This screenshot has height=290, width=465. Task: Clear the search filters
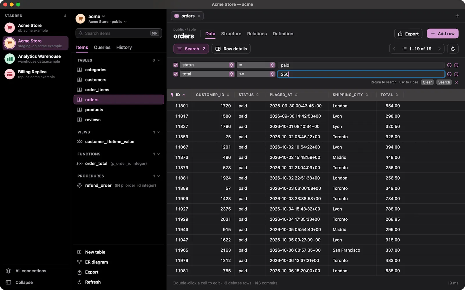click(427, 82)
